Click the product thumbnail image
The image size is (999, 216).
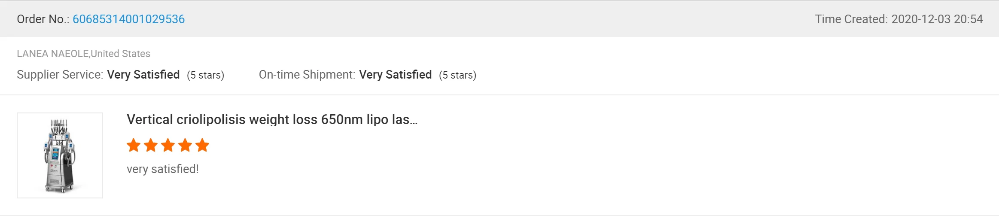point(60,155)
